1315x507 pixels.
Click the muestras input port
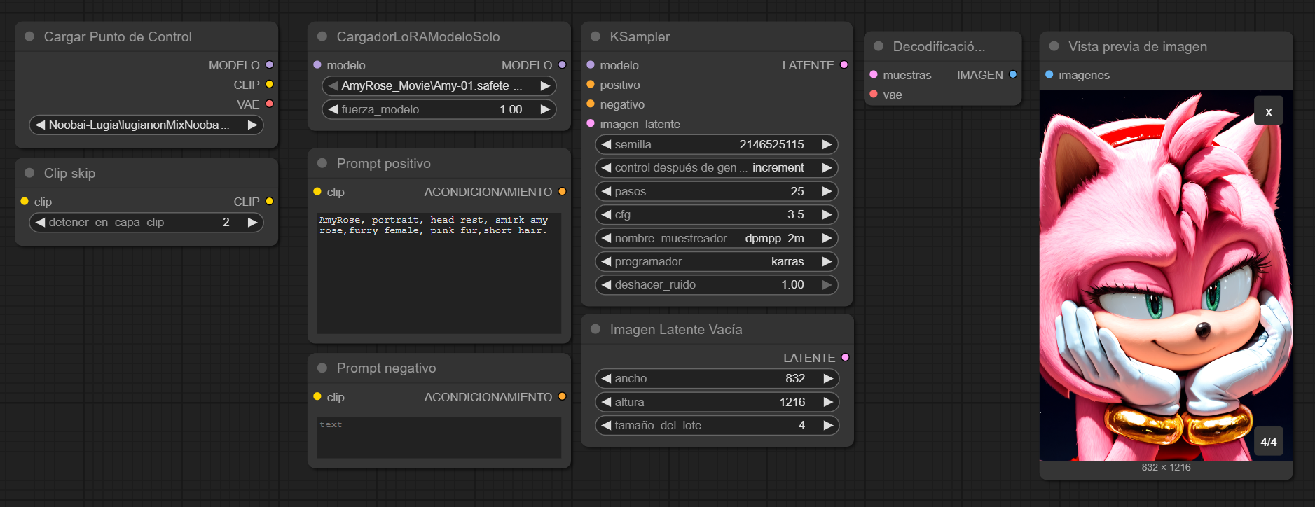(874, 74)
